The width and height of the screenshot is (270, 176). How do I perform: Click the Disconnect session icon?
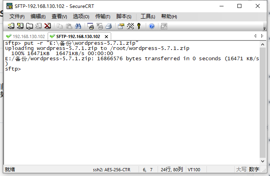coord(48,26)
